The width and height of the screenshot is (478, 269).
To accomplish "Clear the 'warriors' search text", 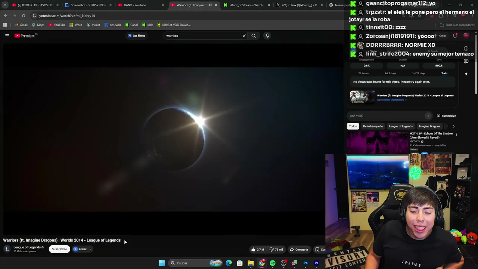I will (x=244, y=35).
